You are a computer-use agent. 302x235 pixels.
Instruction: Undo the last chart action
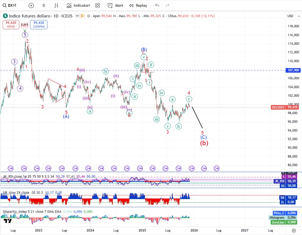tap(157, 5)
